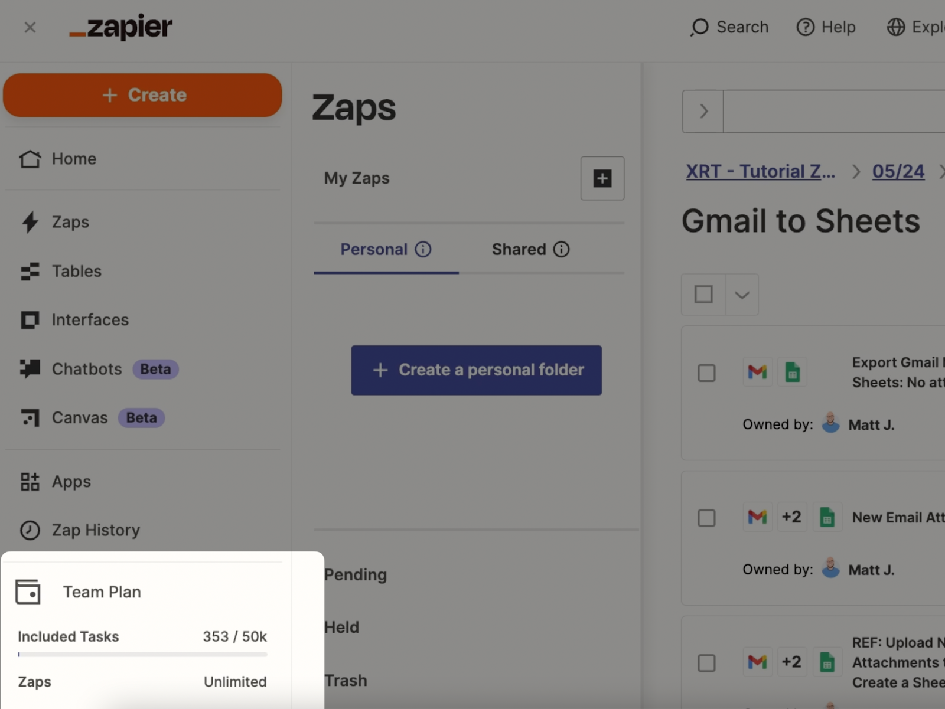Expand the panel with the chevron button
The image size is (945, 709).
(x=703, y=111)
